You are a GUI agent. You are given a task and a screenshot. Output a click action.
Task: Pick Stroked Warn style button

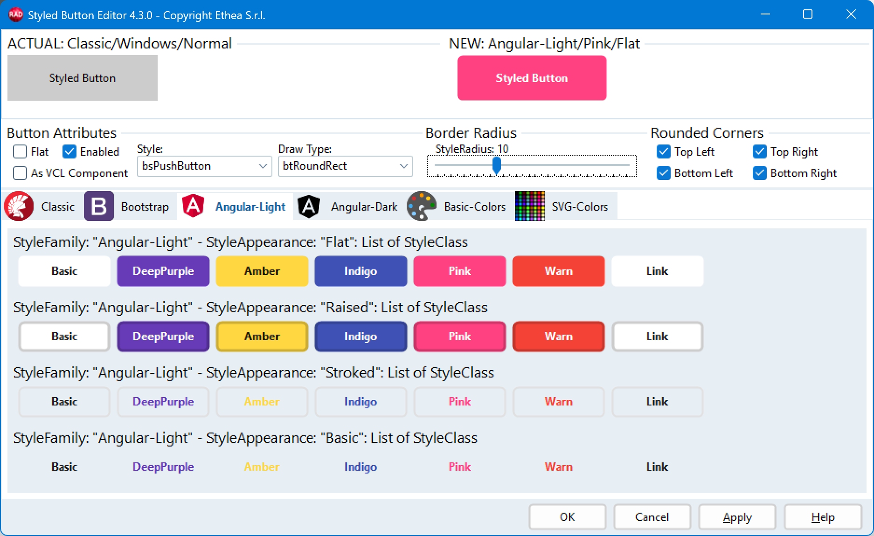click(559, 402)
